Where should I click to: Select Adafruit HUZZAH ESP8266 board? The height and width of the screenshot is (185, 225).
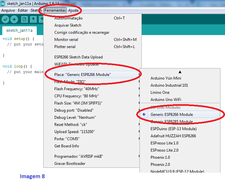coord(180,136)
